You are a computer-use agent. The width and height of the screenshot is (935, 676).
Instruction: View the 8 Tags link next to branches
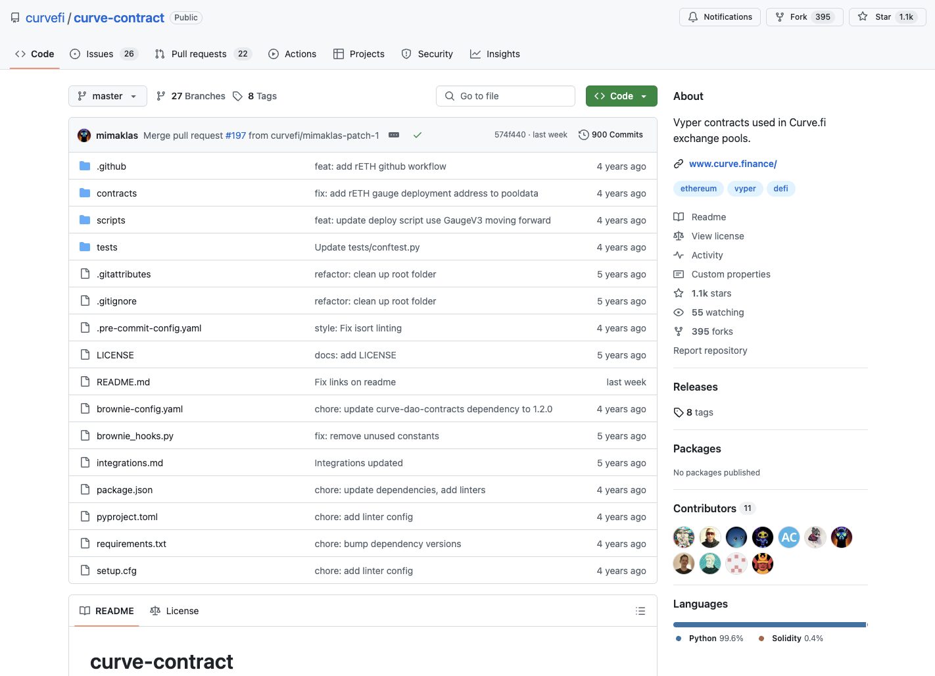(x=254, y=96)
